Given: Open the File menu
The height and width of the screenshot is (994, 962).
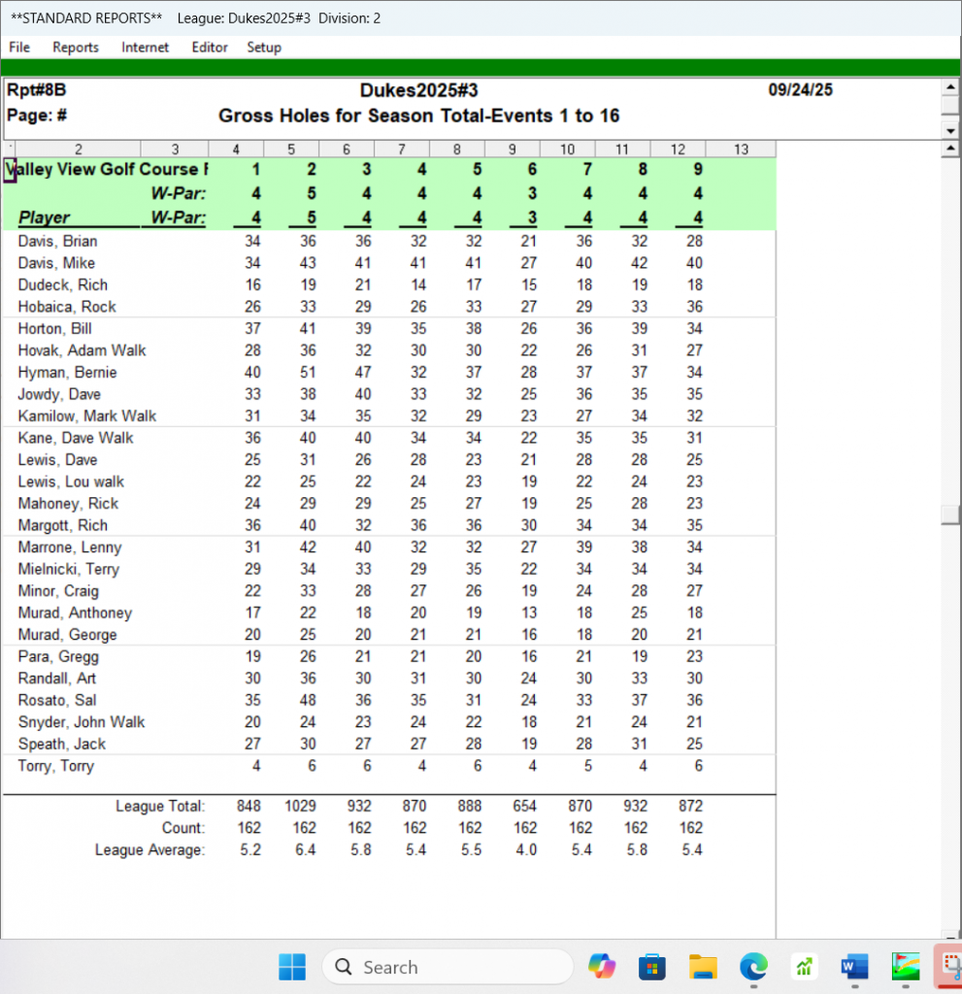Looking at the screenshot, I should [x=19, y=48].
